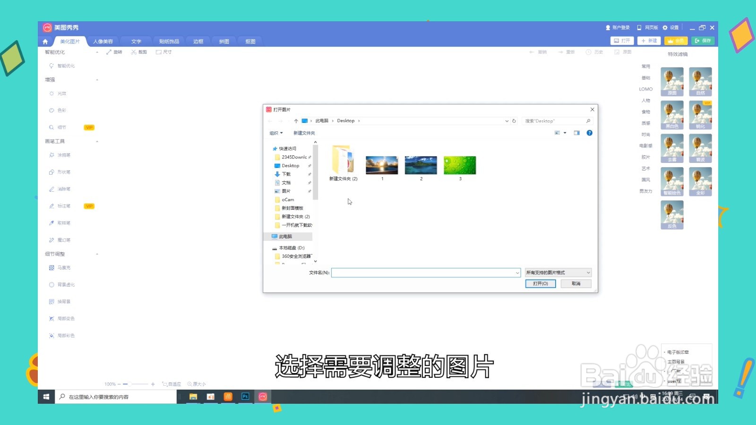756x425 pixels.
Task: Click the 历史 history icon
Action: tap(594, 52)
